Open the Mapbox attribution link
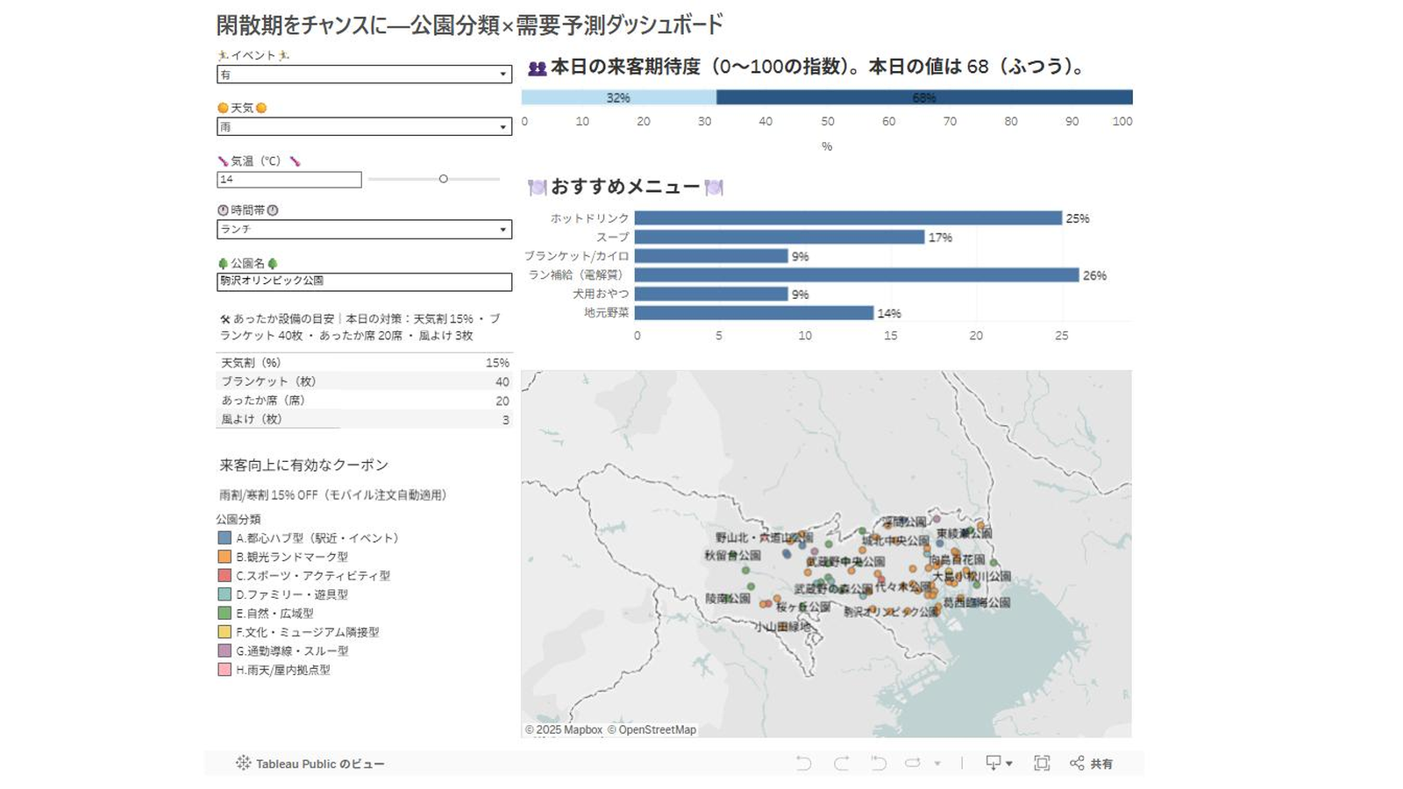The width and height of the screenshot is (1403, 789). (x=564, y=729)
